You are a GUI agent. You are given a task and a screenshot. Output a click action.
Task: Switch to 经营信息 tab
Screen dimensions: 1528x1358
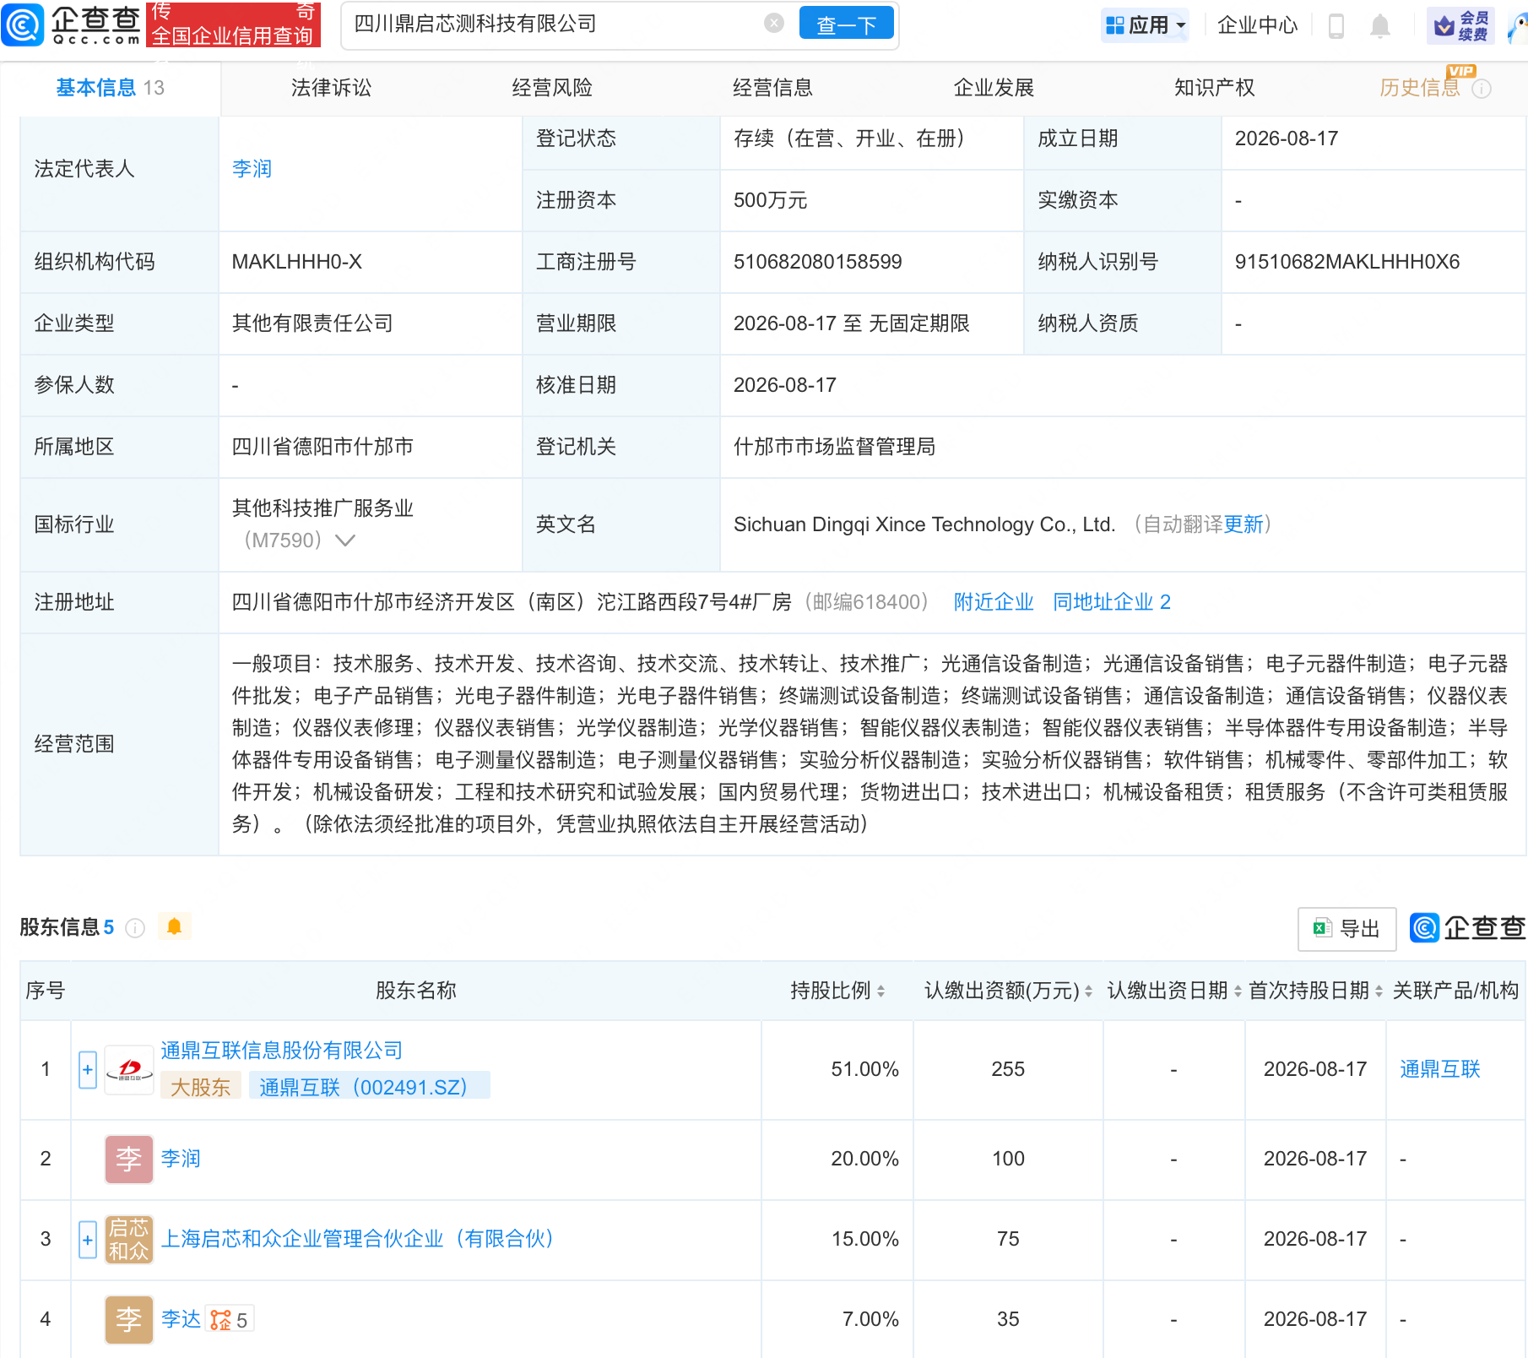coord(772,88)
